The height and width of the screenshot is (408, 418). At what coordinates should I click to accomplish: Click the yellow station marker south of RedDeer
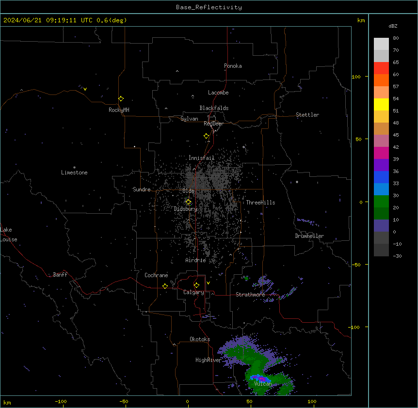(x=206, y=136)
